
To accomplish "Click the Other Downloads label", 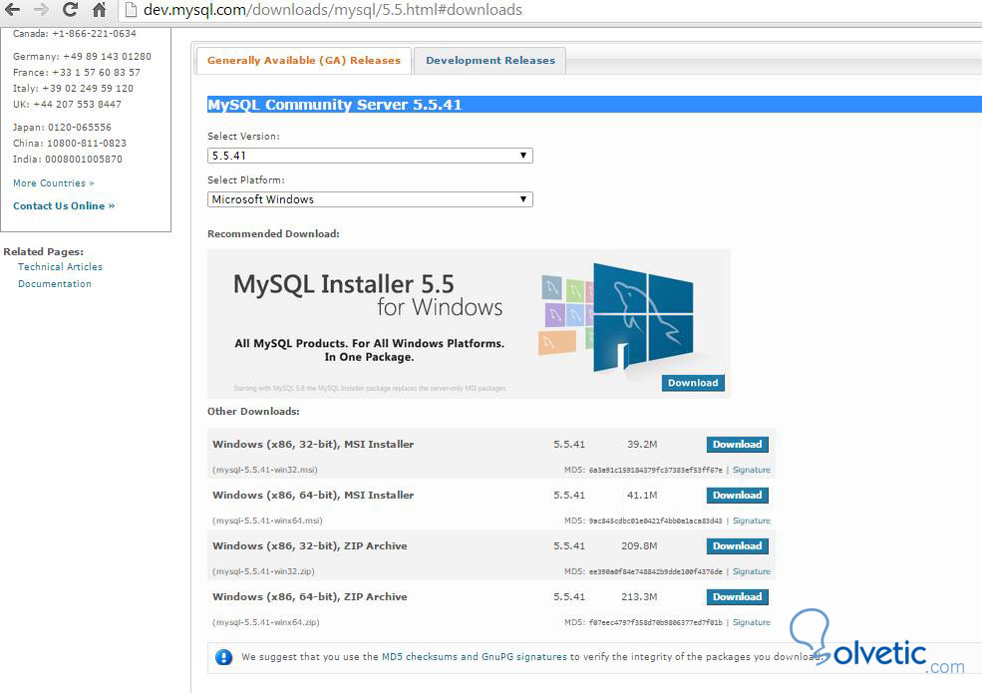I will (x=253, y=412).
